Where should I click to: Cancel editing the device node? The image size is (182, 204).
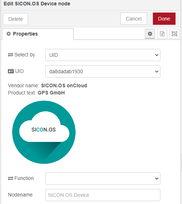(134, 19)
